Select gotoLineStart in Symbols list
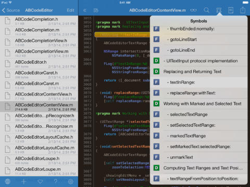Screen dimensions: 250x187 198,39
